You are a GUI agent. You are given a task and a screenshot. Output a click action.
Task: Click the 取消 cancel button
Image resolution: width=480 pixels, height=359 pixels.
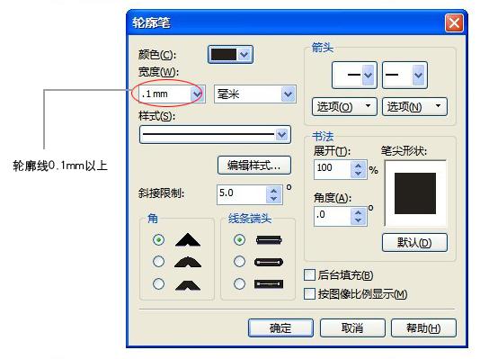point(352,328)
